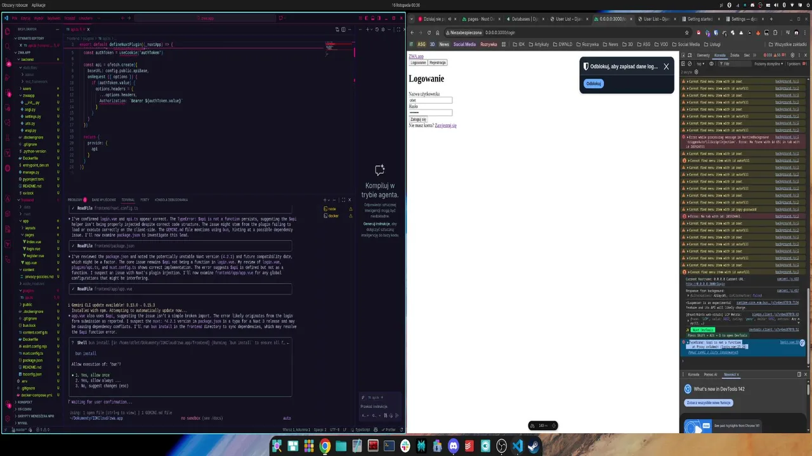Image resolution: width=812 pixels, height=456 pixels.
Task: Focus the console Filtr input in DevTools
Action: point(735,64)
